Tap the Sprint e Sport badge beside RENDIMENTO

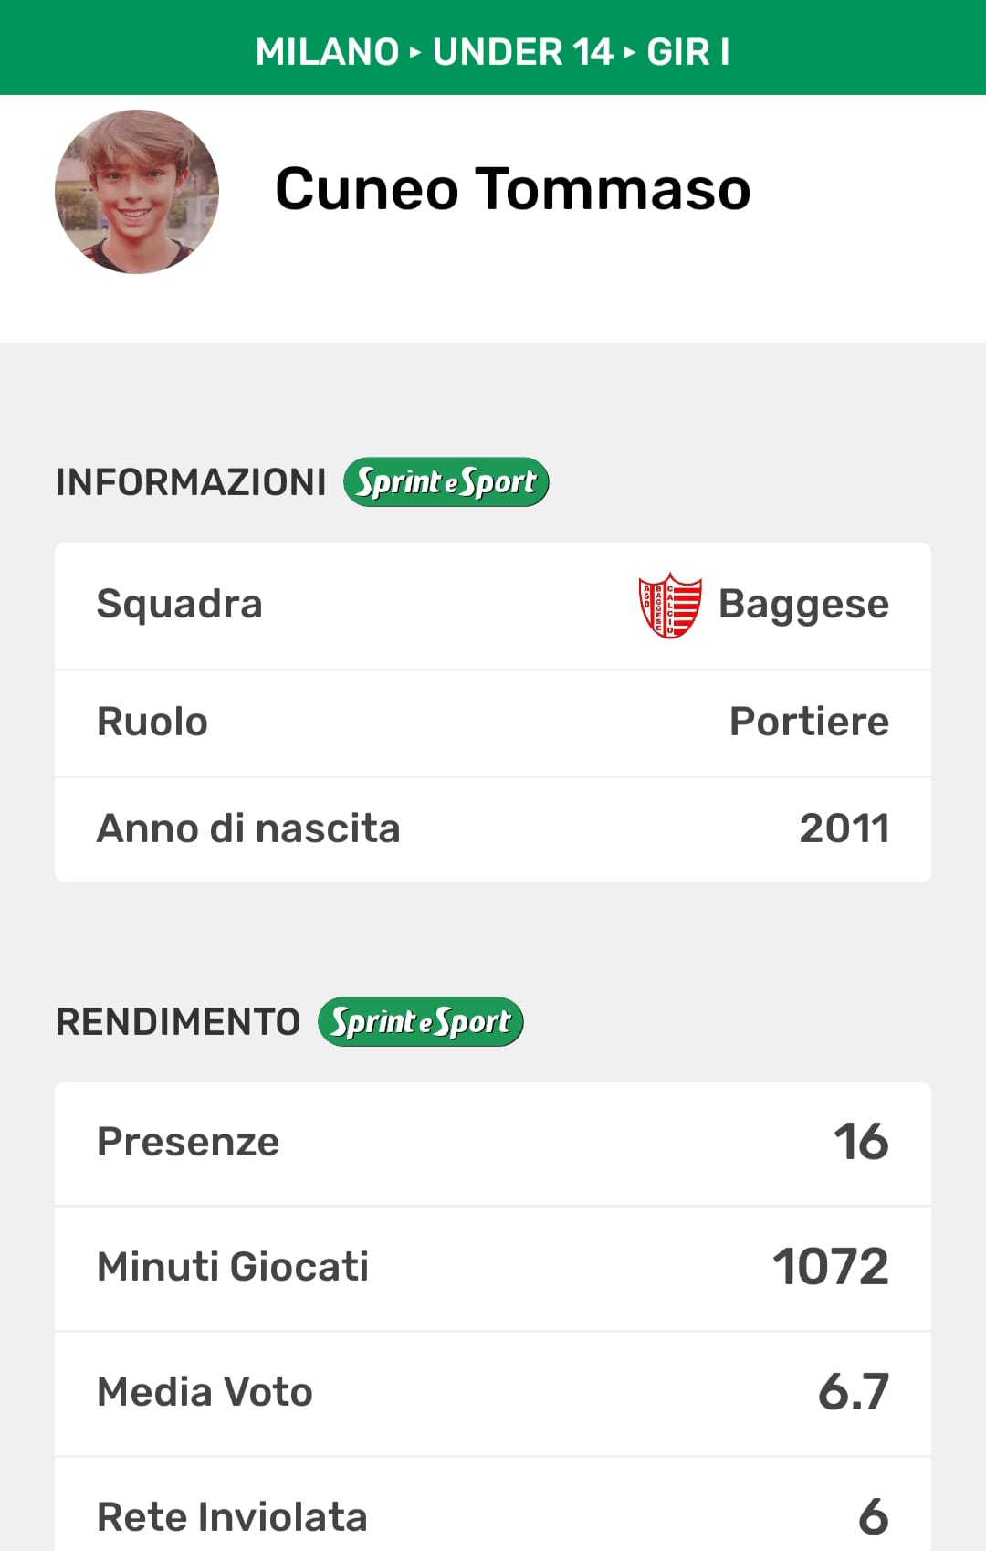[421, 1022]
